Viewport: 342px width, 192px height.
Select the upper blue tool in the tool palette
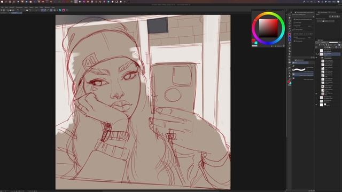tap(290, 37)
